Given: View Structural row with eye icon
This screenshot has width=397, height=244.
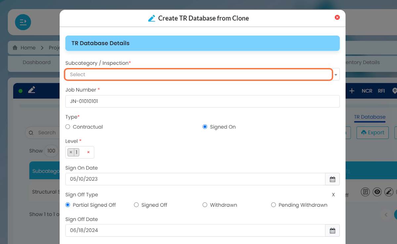Looking at the screenshot, I should (x=377, y=192).
